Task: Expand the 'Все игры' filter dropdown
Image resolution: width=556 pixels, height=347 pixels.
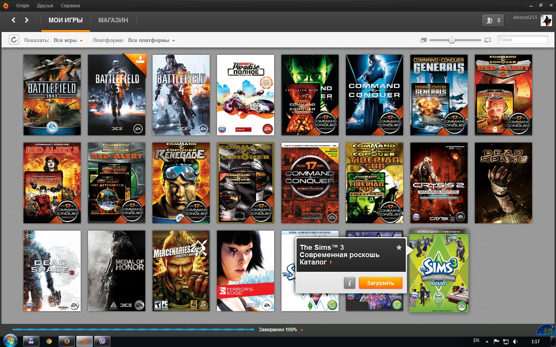Action: pyautogui.click(x=68, y=40)
